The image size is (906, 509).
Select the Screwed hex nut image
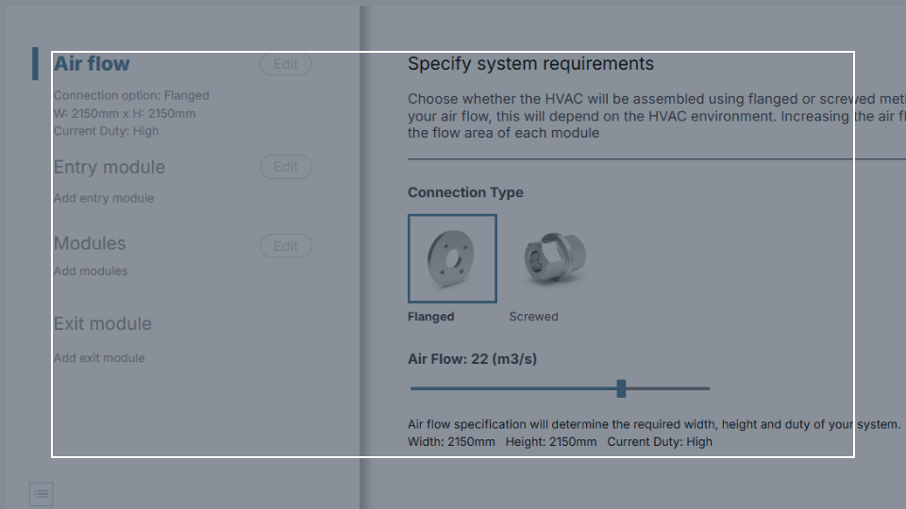click(555, 258)
